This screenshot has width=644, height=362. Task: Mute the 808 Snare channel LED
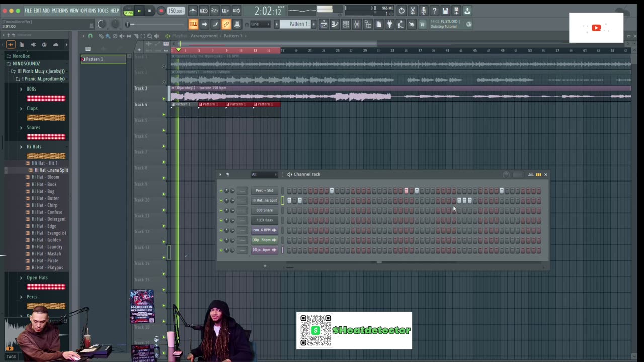point(221,210)
